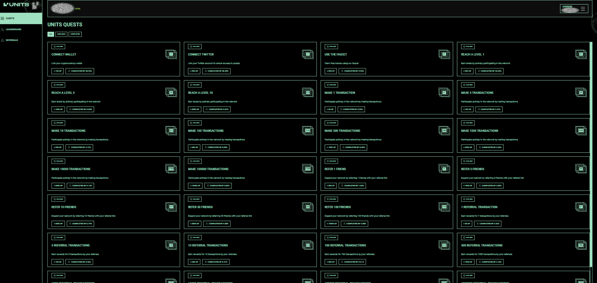This screenshot has width=597, height=283.
Task: Select the Completed quests filter tab
Action: (75, 34)
